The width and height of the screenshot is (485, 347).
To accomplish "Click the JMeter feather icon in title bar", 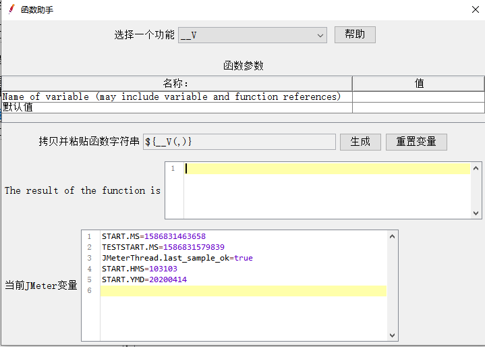I will 10,9.
